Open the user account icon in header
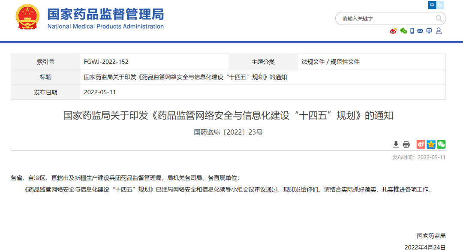The width and height of the screenshot is (463, 252). (x=439, y=31)
